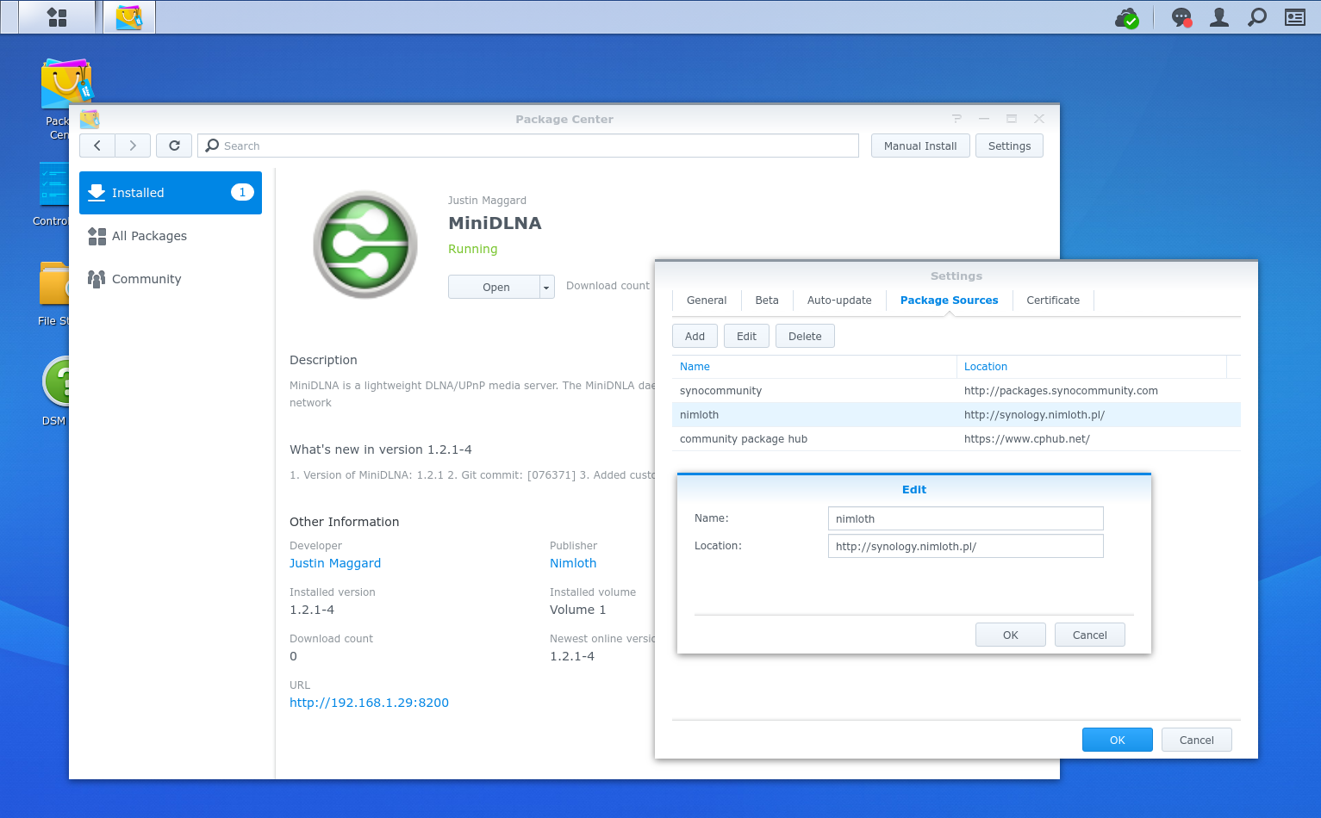
Task: Minimize the Package Center window
Action: (984, 119)
